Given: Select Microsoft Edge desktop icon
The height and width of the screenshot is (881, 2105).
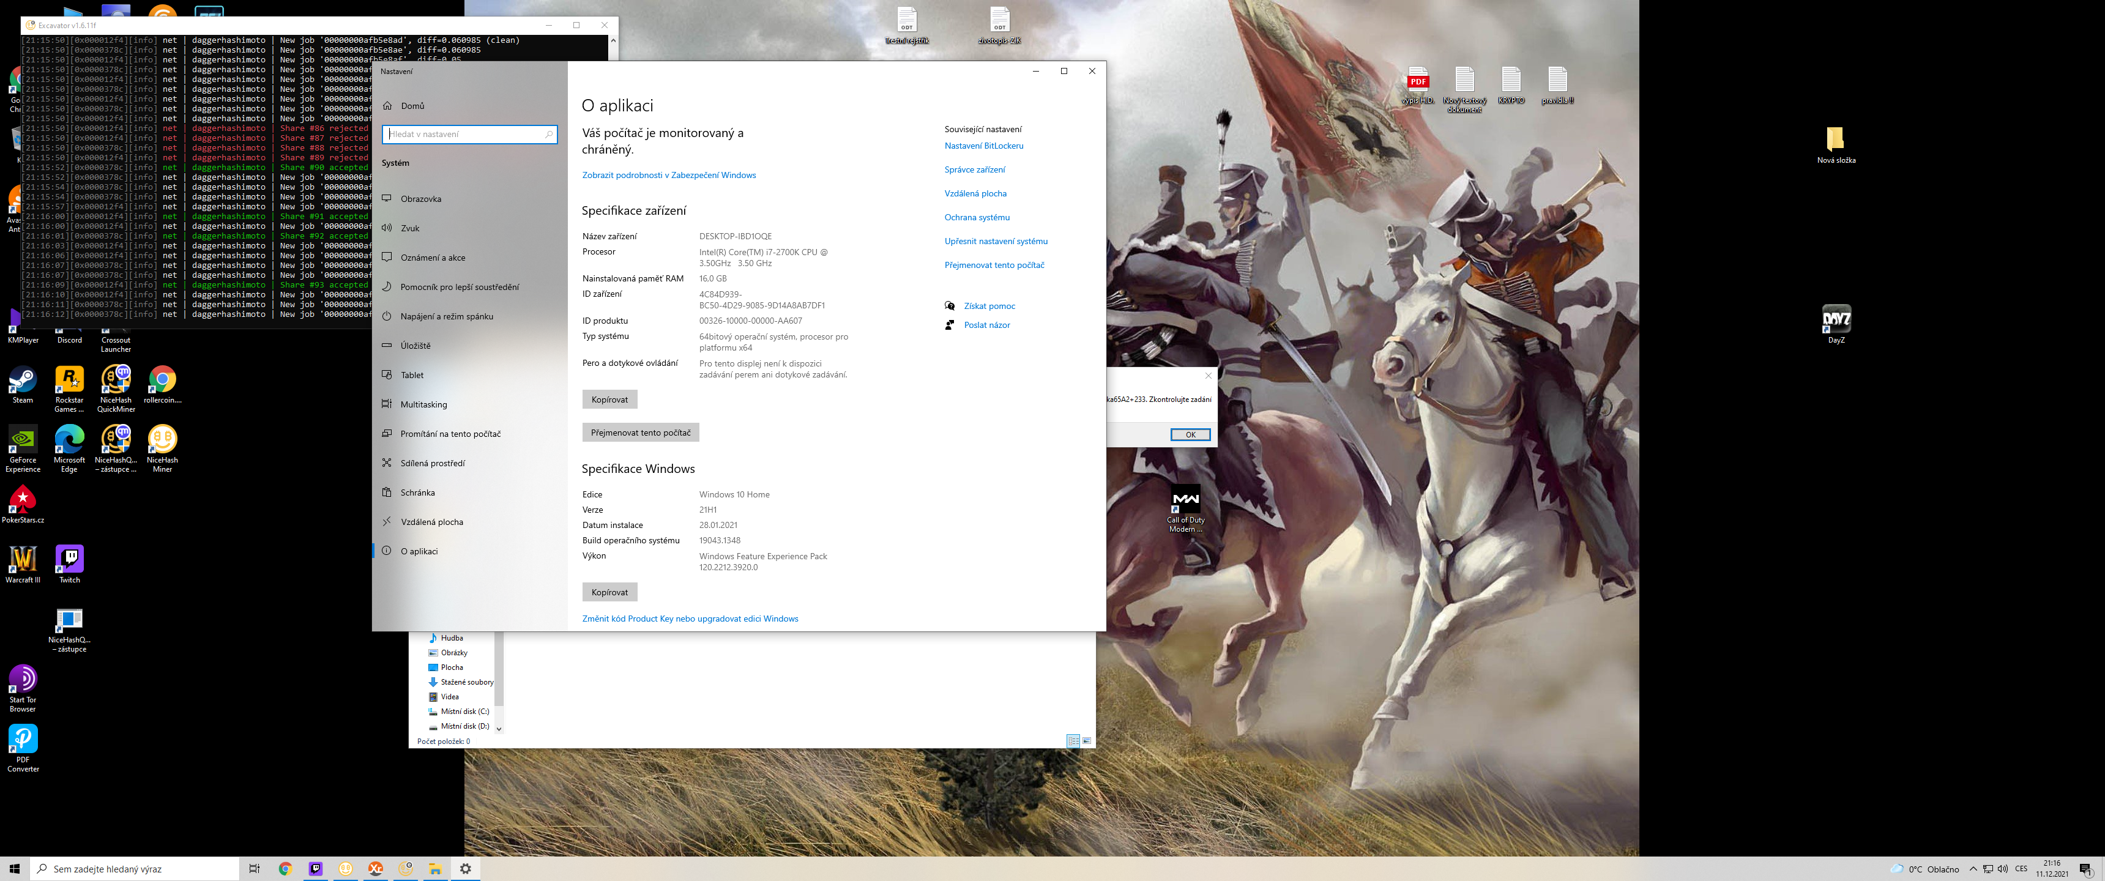Looking at the screenshot, I should coord(70,448).
